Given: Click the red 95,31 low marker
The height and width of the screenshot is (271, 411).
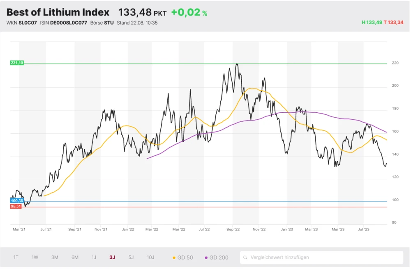Looking at the screenshot, I should 16,206.
